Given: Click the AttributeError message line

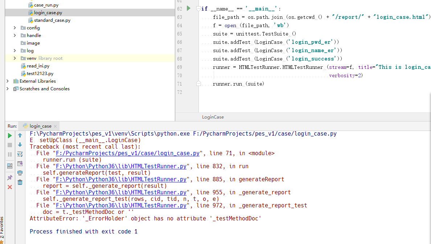Looking at the screenshot, I should click(145, 219).
